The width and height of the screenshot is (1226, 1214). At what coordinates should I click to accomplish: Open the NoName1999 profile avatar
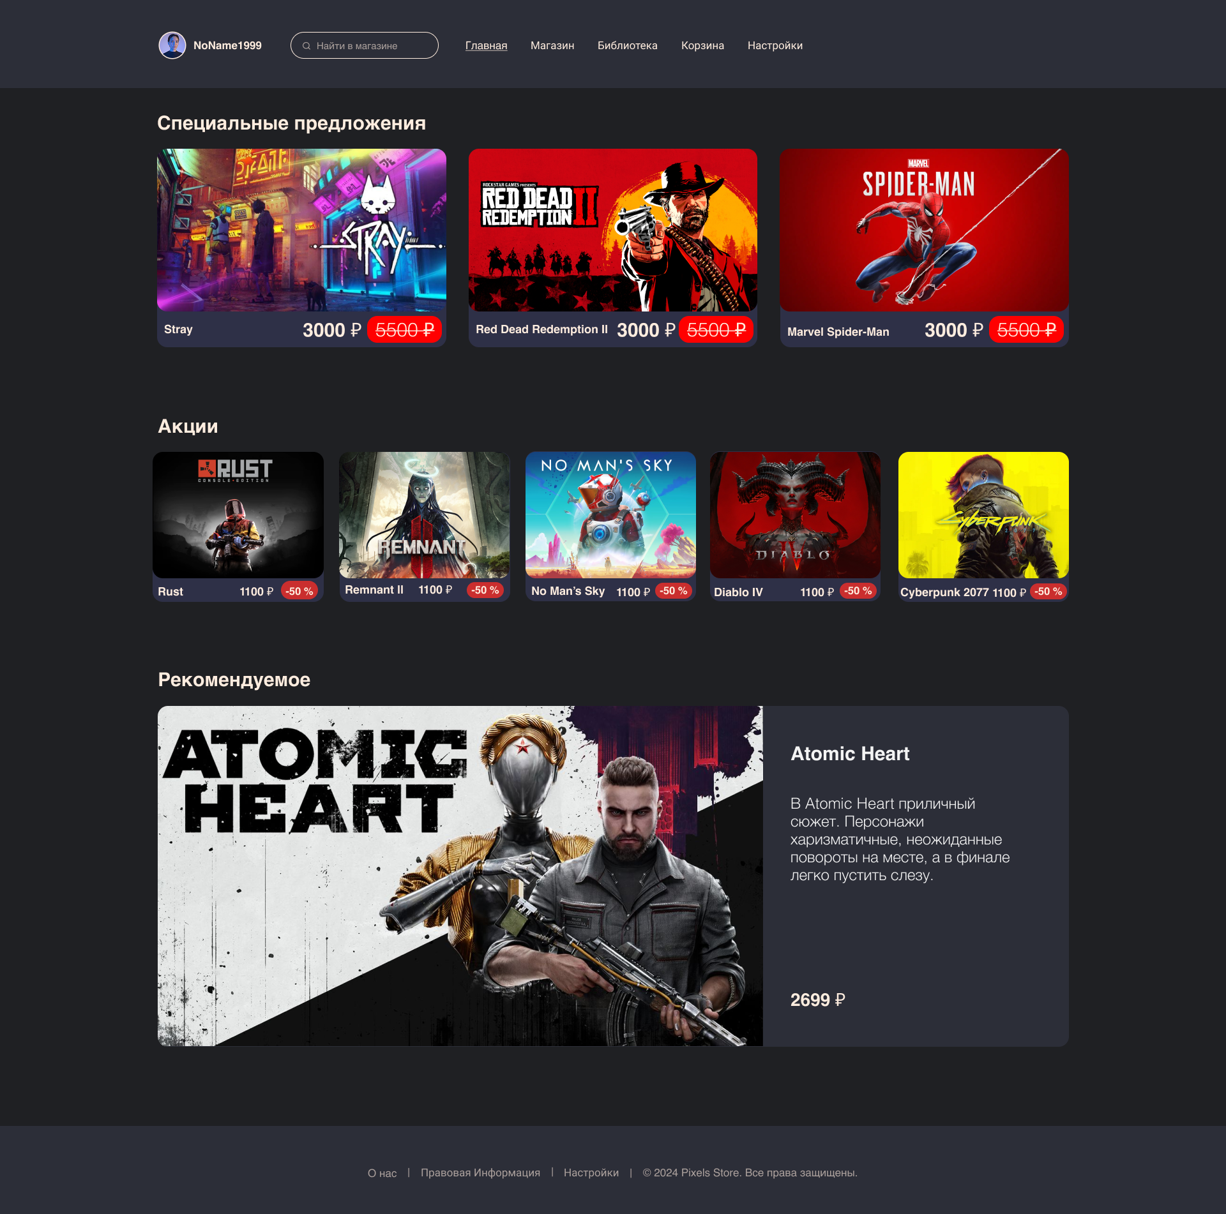171,45
